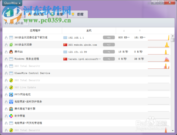Switch to the 用量 tab
Viewport: 177px width, 135px height.
[57, 14]
